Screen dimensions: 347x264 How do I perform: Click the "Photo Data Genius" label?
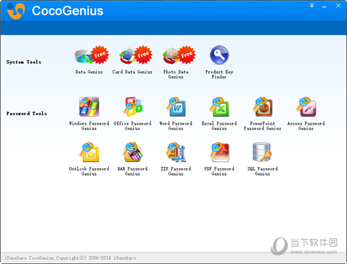tap(176, 75)
